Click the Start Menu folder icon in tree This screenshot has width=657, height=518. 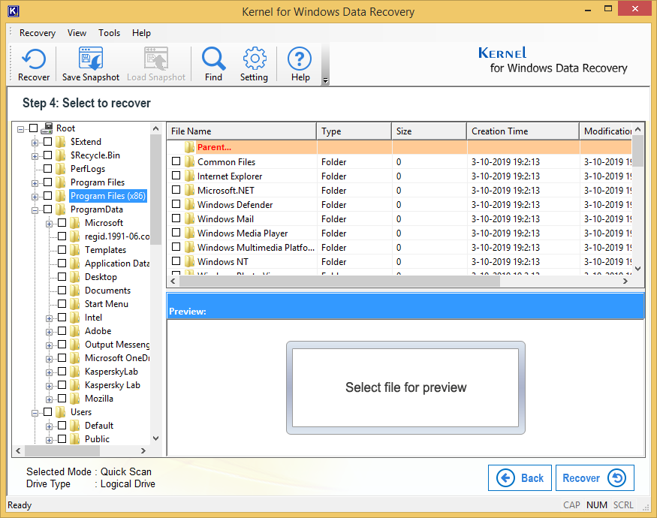click(75, 304)
